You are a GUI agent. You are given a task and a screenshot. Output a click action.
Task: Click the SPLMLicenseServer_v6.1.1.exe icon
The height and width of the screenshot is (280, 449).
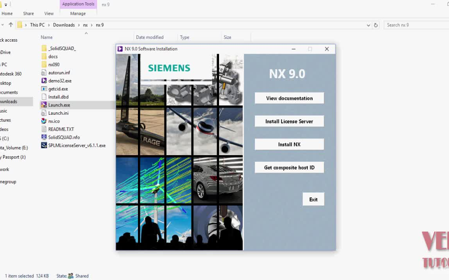tap(44, 145)
